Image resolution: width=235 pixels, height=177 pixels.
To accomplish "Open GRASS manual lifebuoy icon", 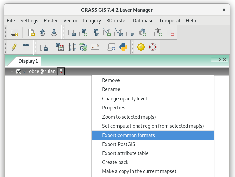I will [x=153, y=47].
